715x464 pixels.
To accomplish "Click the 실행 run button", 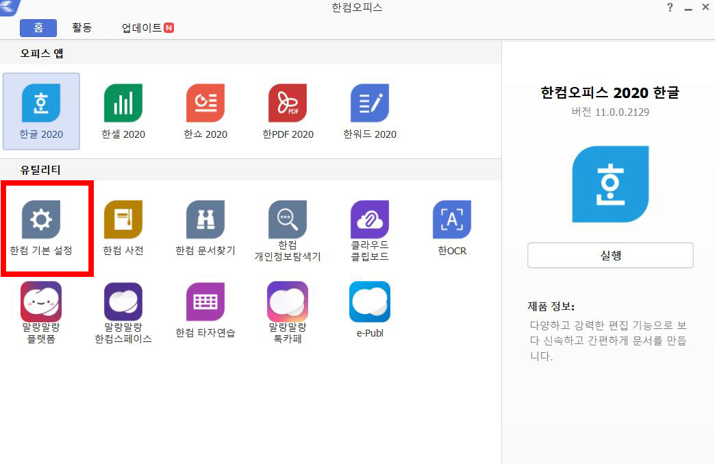I will point(610,256).
